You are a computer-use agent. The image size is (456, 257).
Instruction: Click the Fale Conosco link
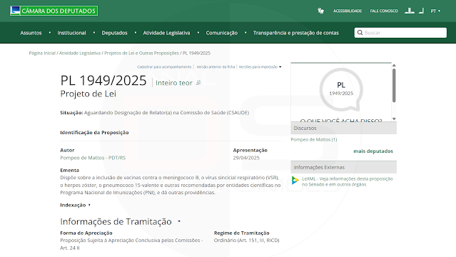(384, 11)
